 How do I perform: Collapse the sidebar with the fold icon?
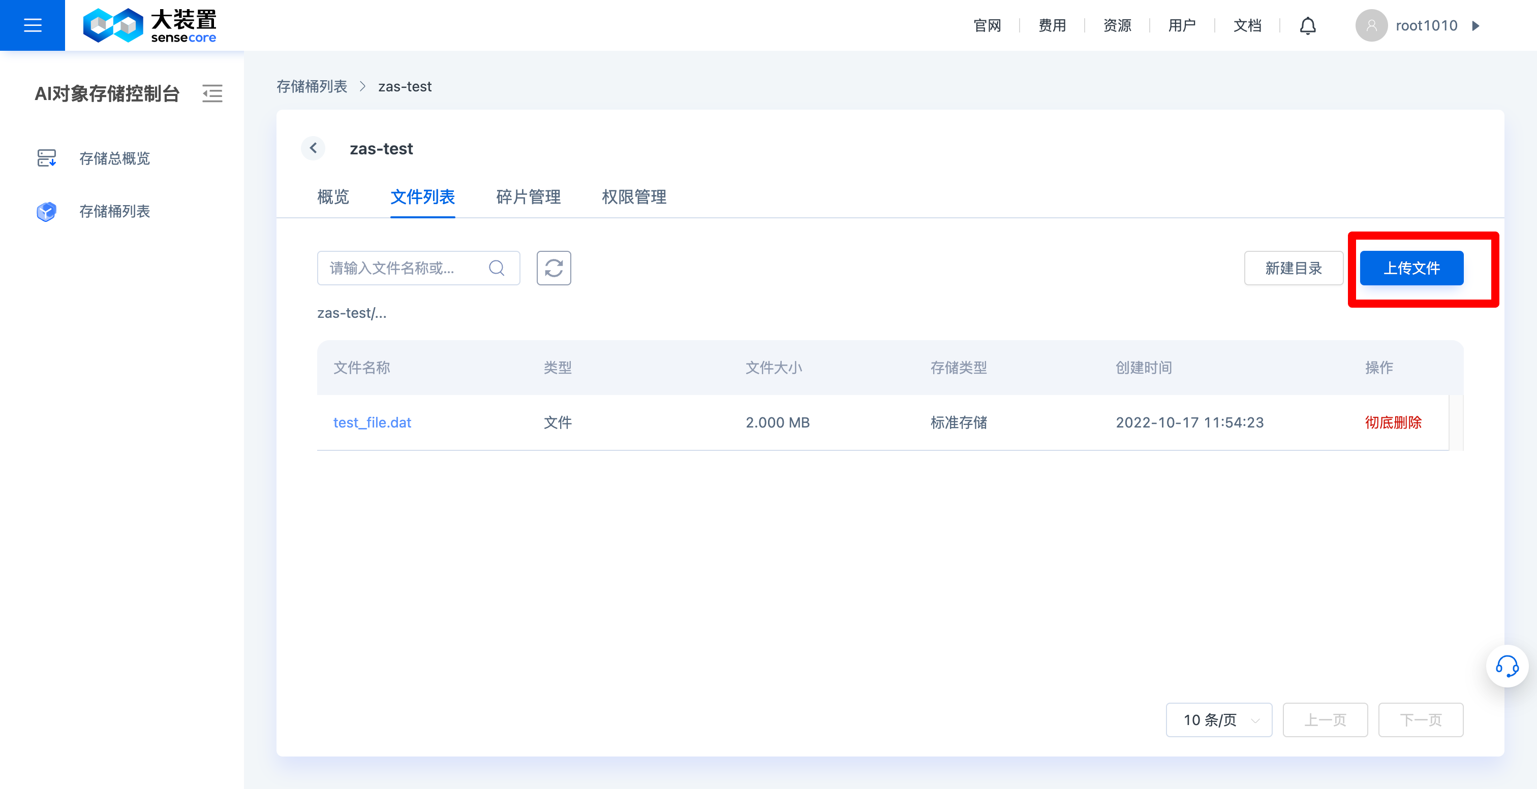click(212, 93)
